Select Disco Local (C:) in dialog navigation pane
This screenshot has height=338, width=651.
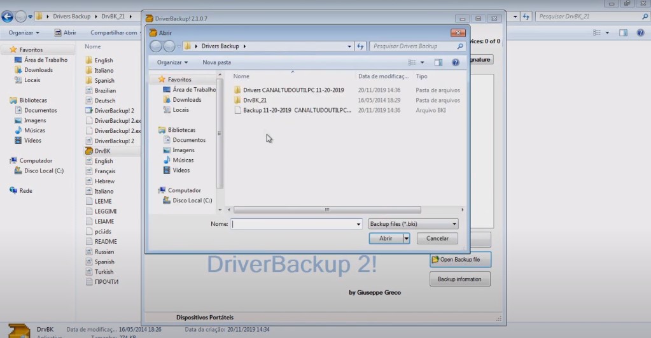[192, 201]
